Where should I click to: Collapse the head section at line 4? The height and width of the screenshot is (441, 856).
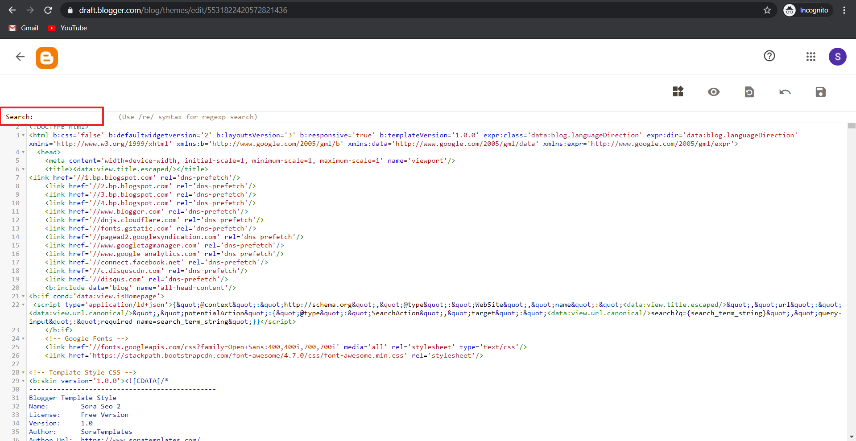[x=23, y=152]
